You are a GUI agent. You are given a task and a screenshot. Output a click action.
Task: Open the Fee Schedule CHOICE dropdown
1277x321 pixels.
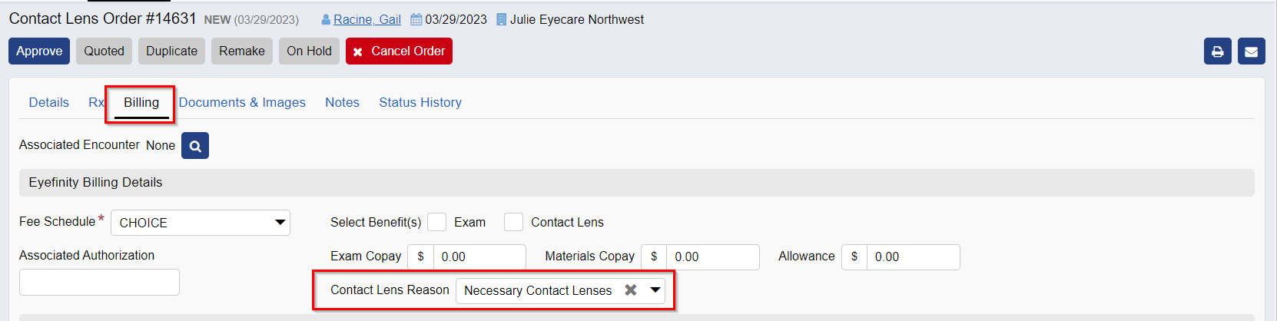click(x=201, y=223)
